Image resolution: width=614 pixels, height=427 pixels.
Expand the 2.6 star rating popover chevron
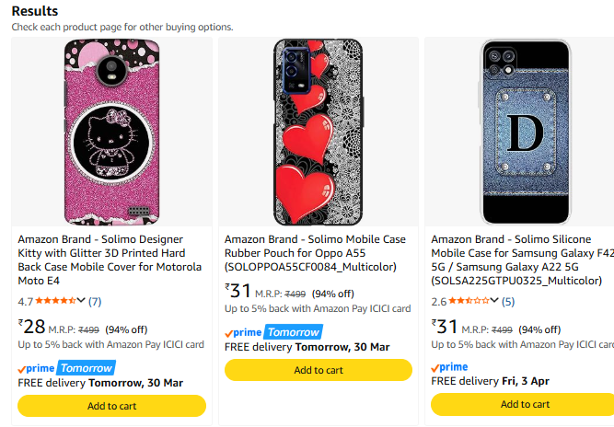click(x=495, y=300)
